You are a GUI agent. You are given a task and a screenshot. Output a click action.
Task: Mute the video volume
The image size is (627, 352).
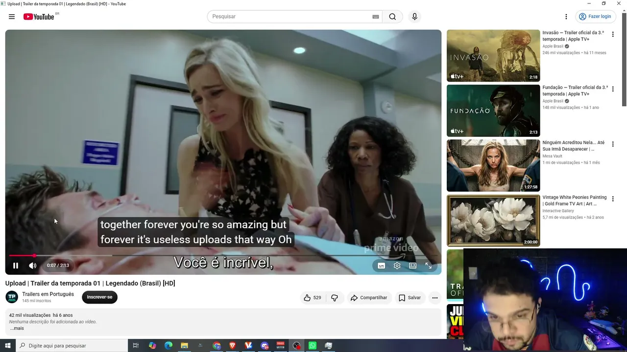[33, 265]
